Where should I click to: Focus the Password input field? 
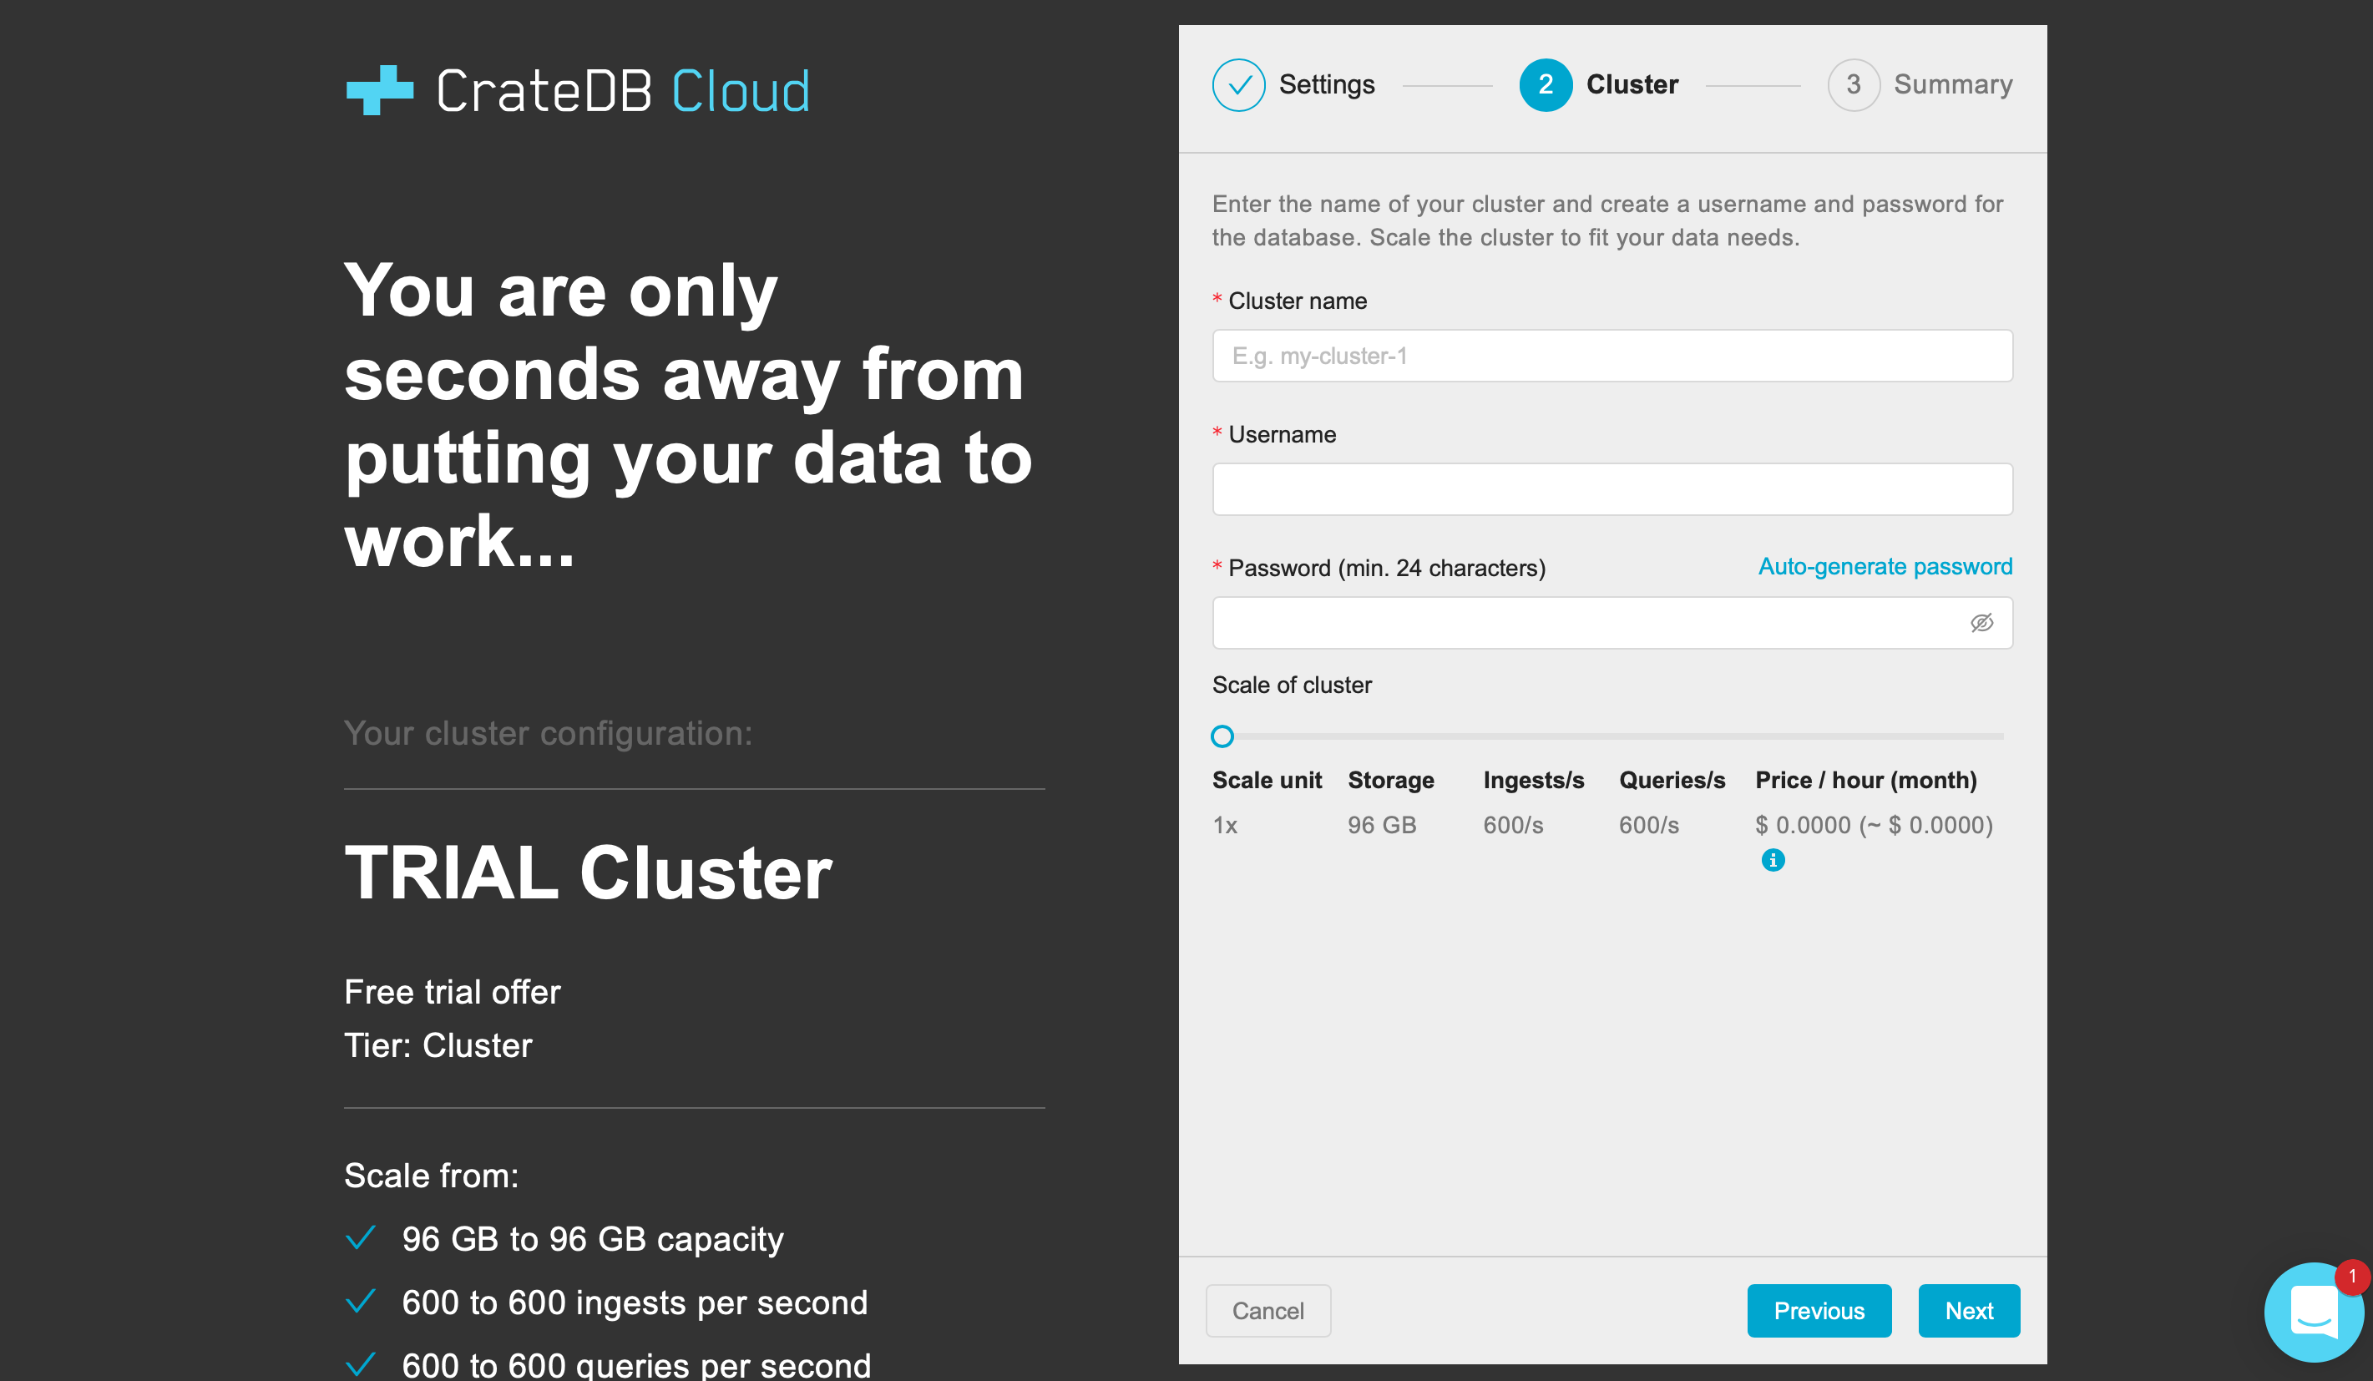1612,623
